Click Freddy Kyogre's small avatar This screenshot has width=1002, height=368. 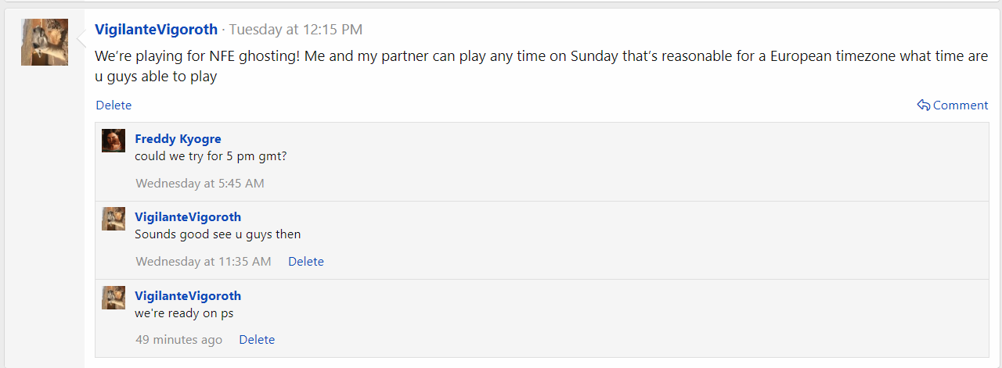point(114,141)
